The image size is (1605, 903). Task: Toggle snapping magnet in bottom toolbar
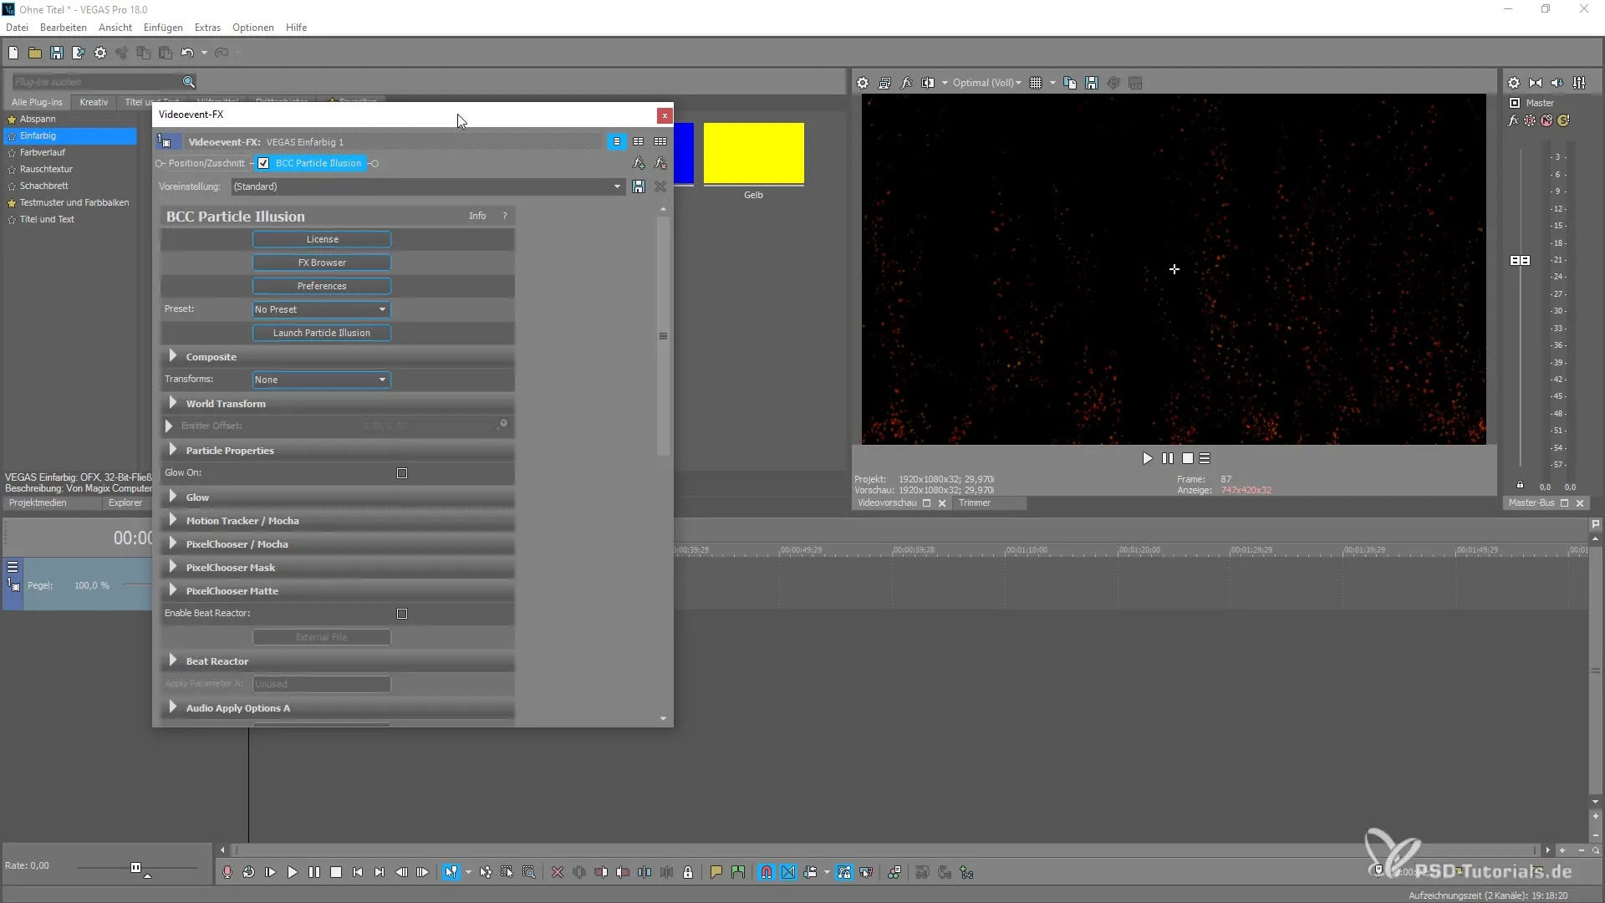pos(767,872)
